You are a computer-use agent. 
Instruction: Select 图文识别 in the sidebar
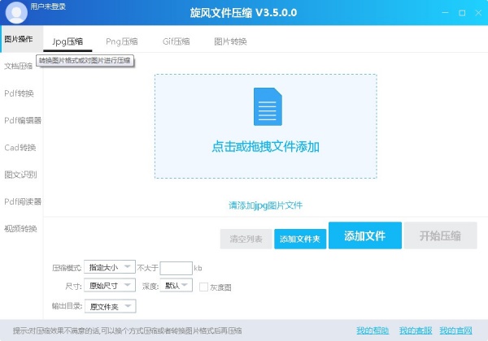coord(20,175)
